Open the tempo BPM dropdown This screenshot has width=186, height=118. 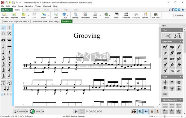[27, 112]
